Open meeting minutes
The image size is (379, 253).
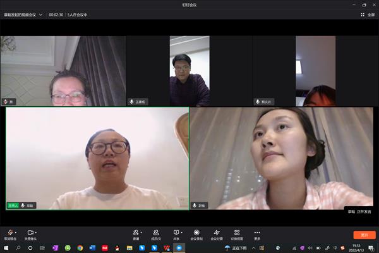tap(217, 233)
